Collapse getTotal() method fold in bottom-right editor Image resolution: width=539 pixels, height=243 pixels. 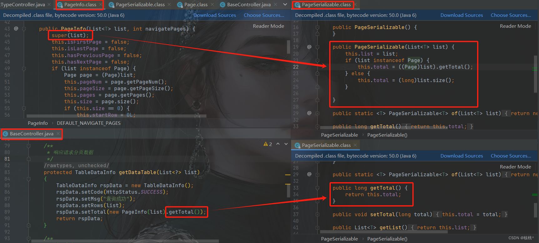(x=317, y=188)
